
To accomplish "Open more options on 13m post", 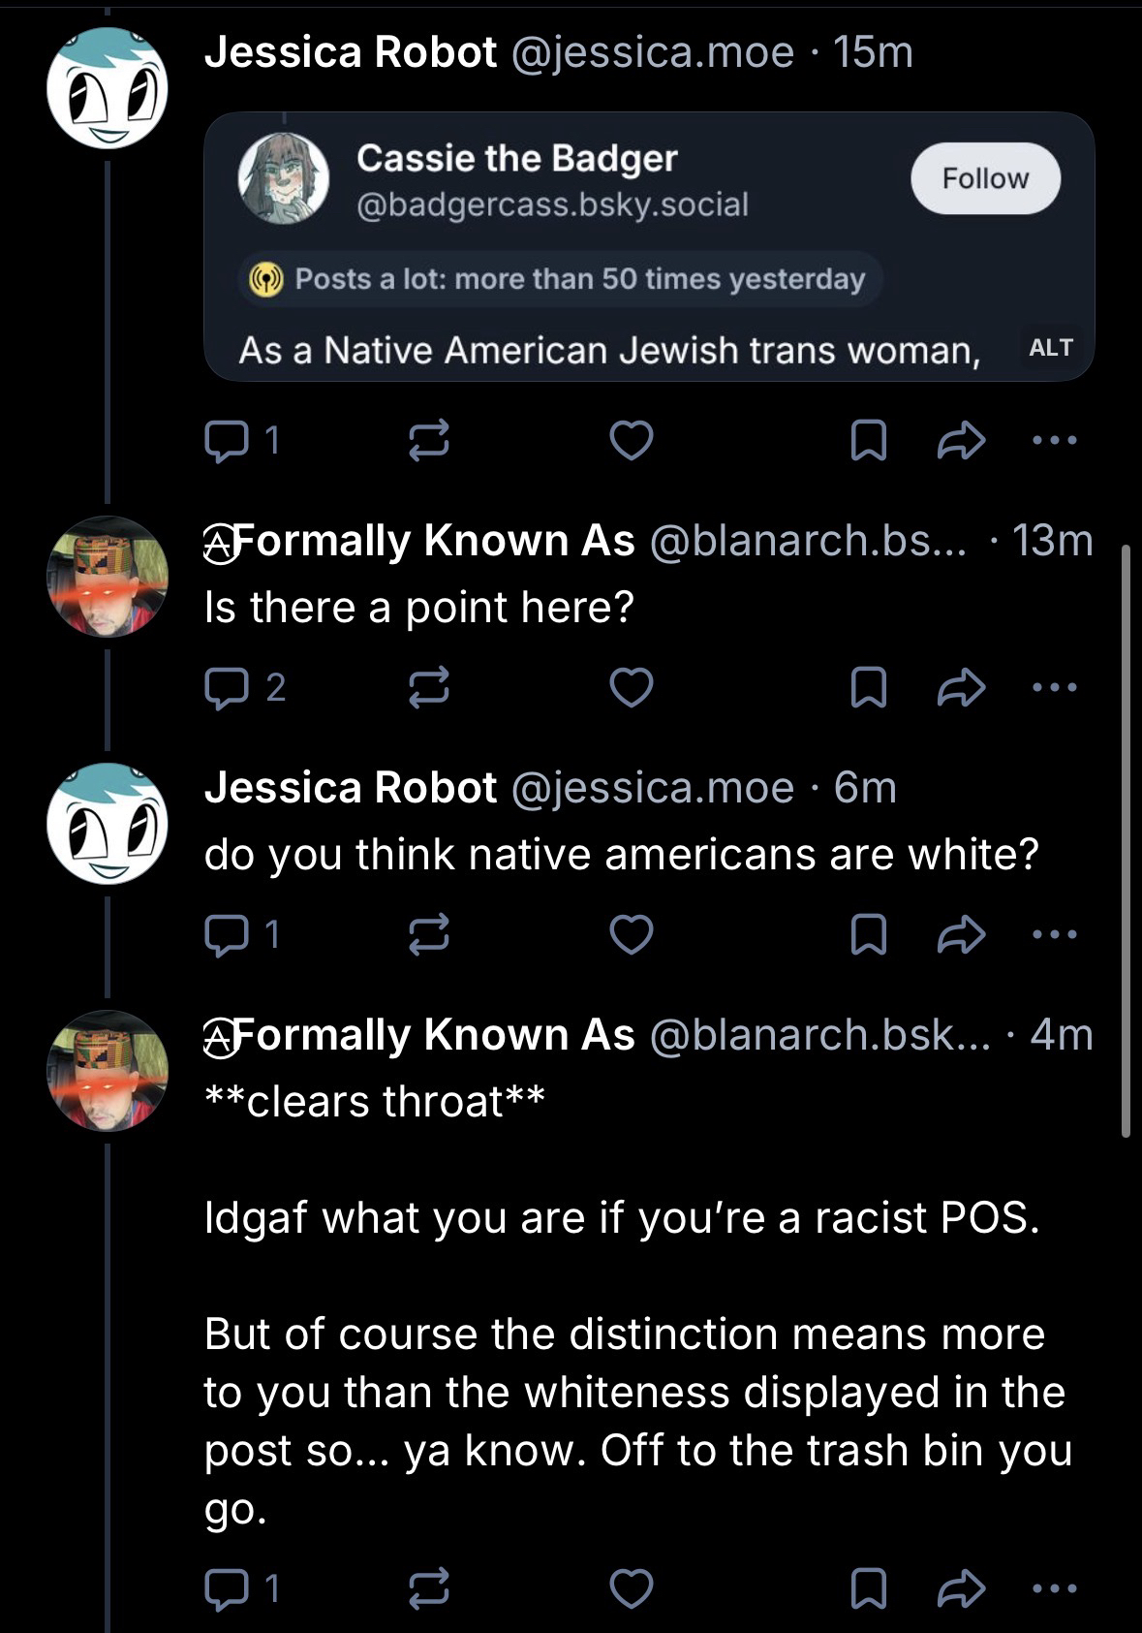I will (x=1055, y=687).
